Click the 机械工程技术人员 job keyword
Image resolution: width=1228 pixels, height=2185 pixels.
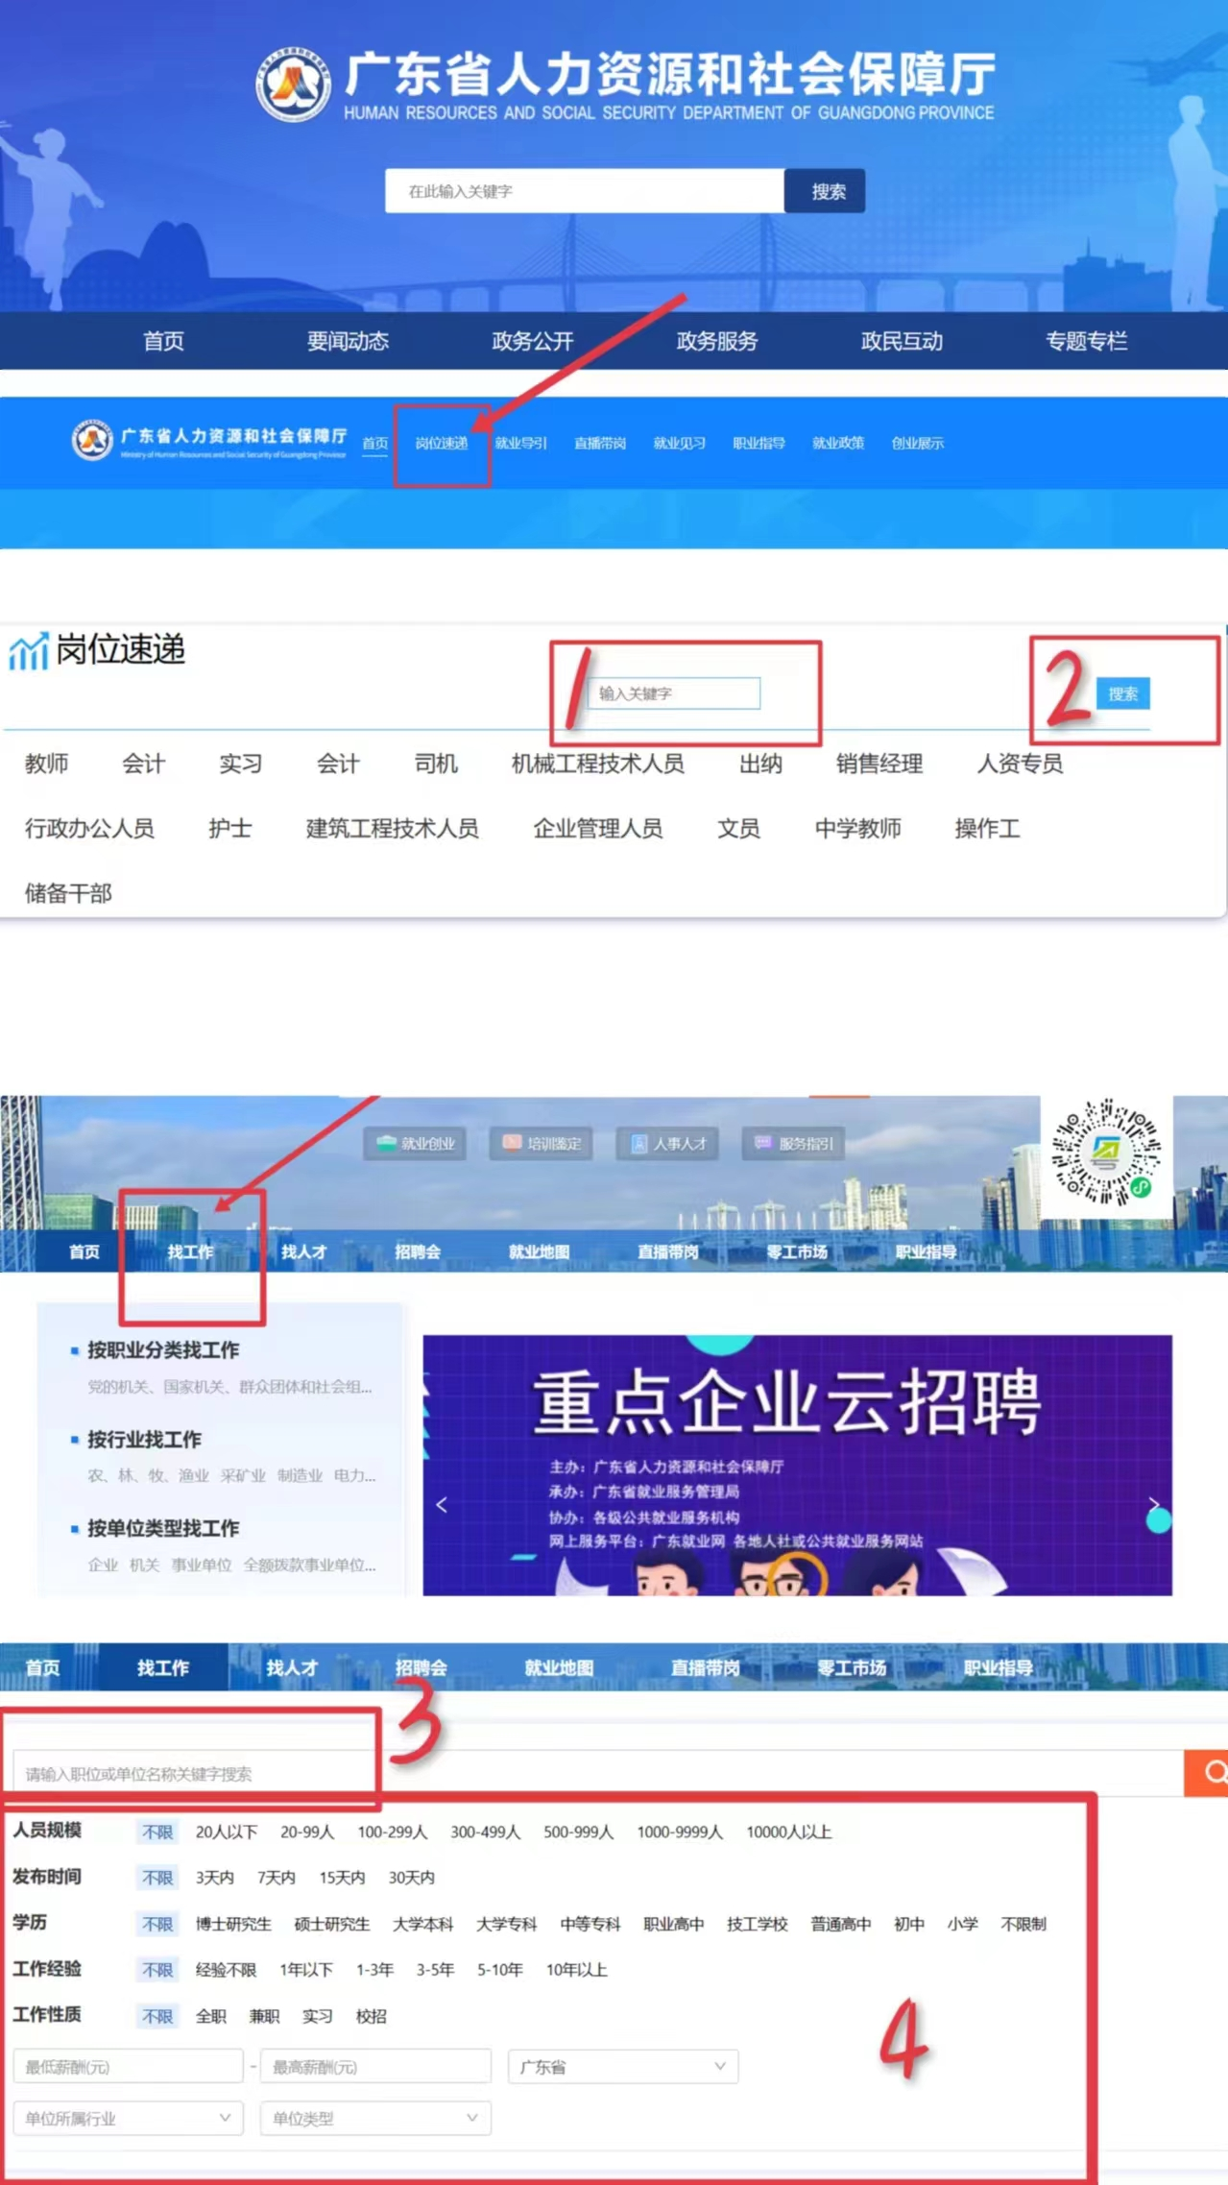pos(597,764)
